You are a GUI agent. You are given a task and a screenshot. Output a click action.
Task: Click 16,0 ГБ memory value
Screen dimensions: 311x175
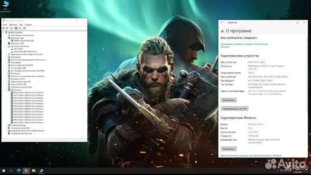[x=251, y=73]
